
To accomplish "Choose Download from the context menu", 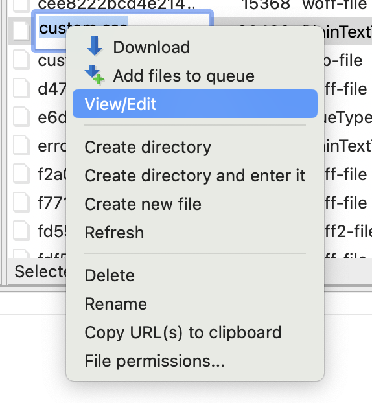I will click(x=195, y=47).
